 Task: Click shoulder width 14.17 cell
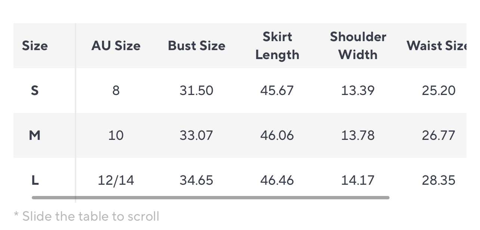coord(358,180)
